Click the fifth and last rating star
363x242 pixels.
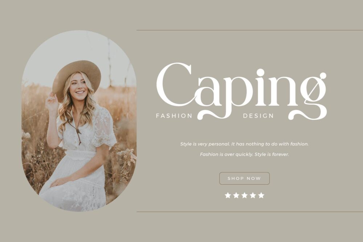[x=261, y=195]
